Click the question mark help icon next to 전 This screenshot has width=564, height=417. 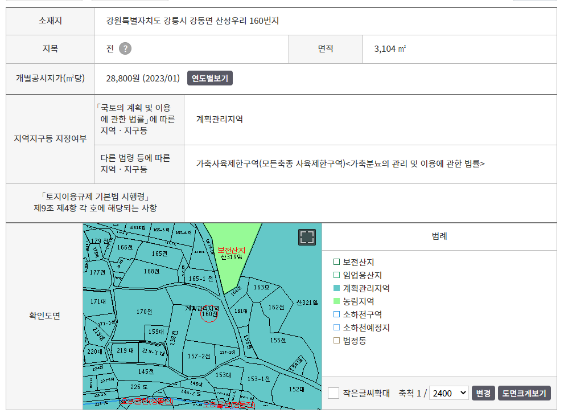pyautogui.click(x=125, y=48)
